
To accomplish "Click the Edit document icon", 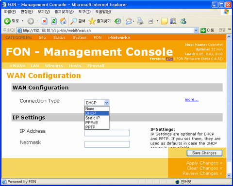I will (150, 21).
